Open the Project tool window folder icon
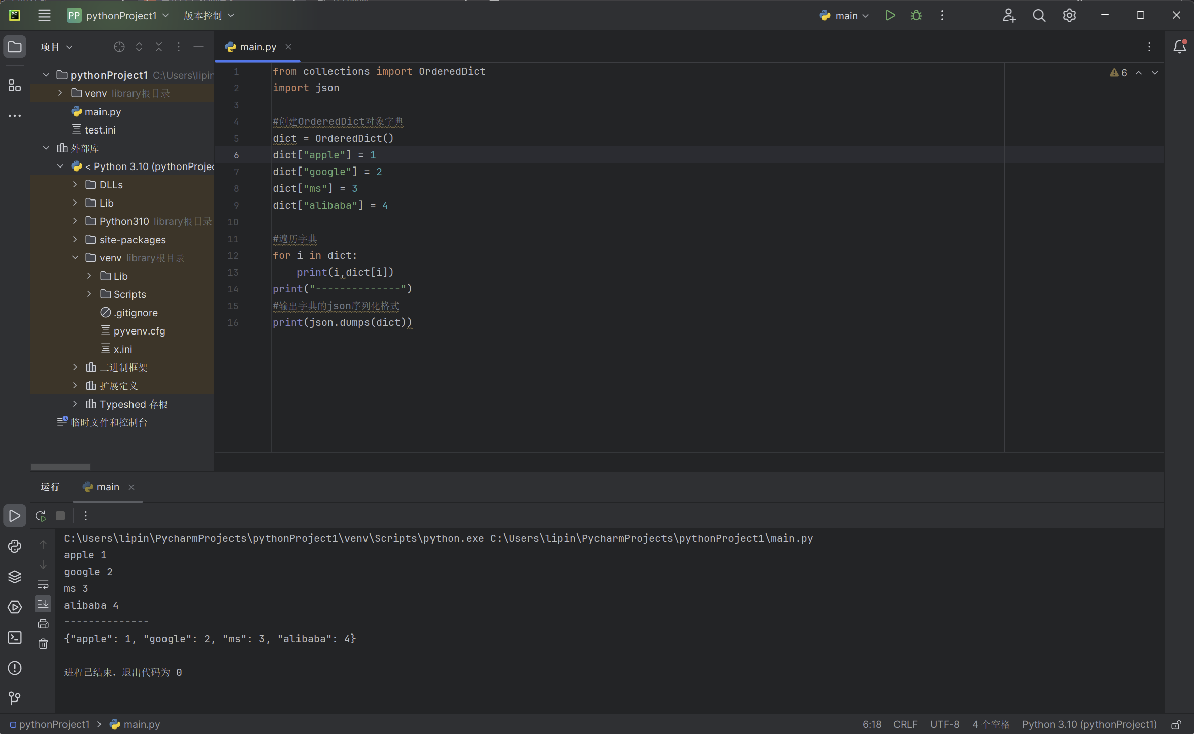The height and width of the screenshot is (734, 1194). pos(15,47)
